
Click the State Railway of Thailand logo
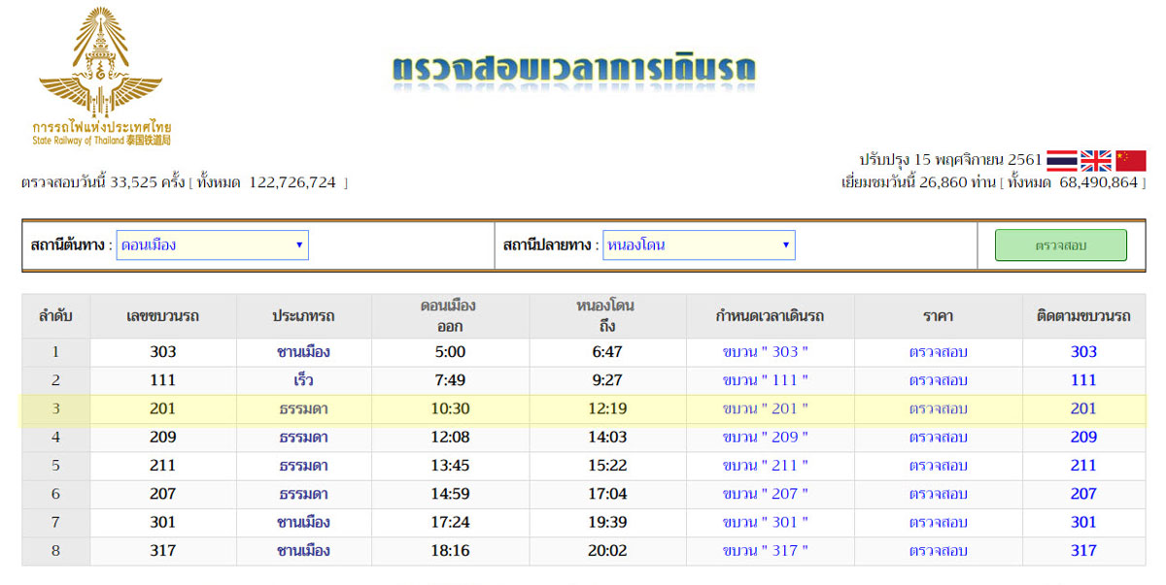[x=101, y=77]
